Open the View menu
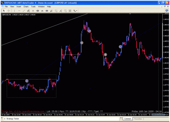The width and height of the screenshot is (170, 122). tap(12, 7)
